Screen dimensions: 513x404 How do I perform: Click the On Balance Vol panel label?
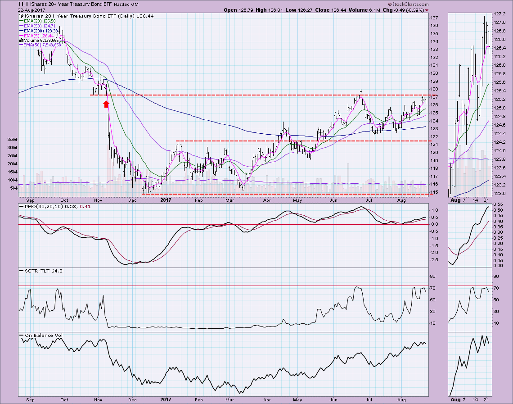pos(40,335)
